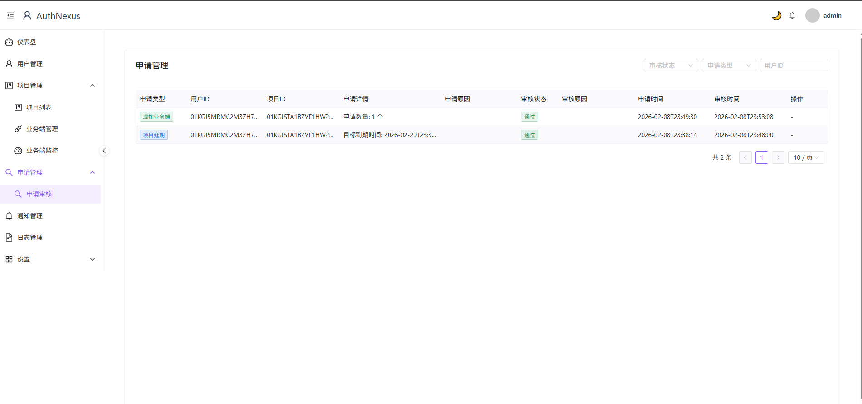Open 仪表盘 dashboard from the sidebar

tap(27, 42)
